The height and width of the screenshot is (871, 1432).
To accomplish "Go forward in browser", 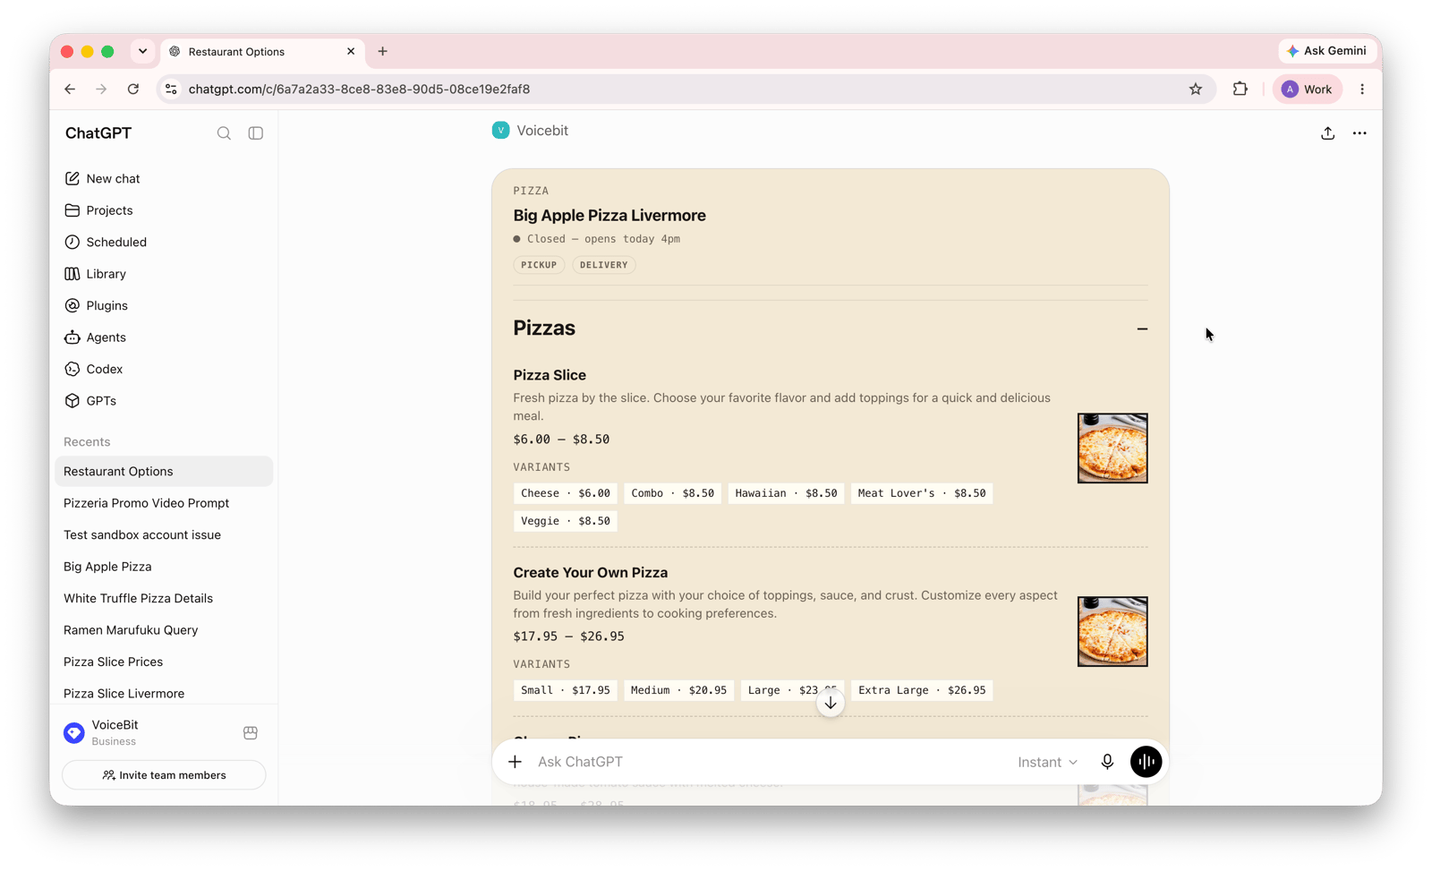I will point(101,90).
